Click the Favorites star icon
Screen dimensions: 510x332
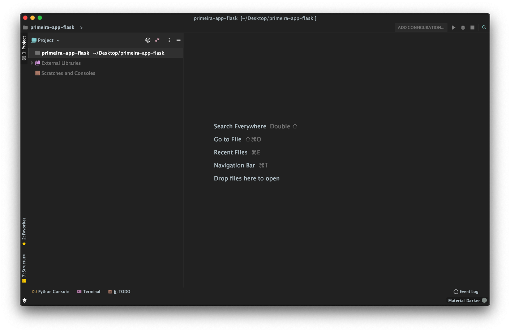(x=24, y=244)
